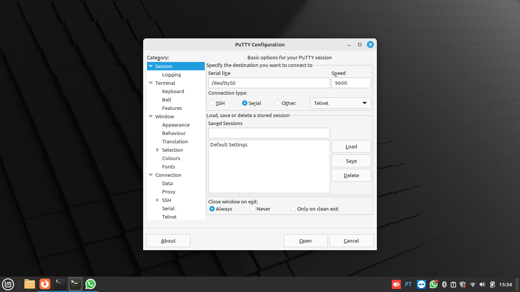Collapse the Session category arrow
This screenshot has height=292, width=520.
click(151, 66)
